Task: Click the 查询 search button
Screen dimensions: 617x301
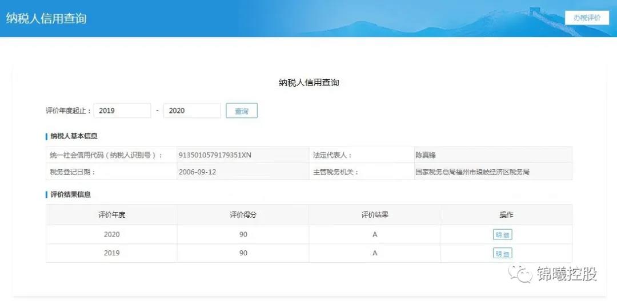Action: pos(242,111)
